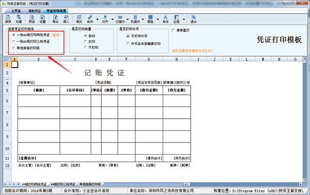Click the 其他规格打印纸 sheet tab
The image size is (310, 195).
click(x=90, y=184)
